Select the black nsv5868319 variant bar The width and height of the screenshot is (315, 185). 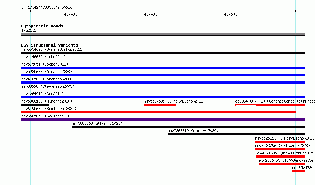tap(236, 134)
